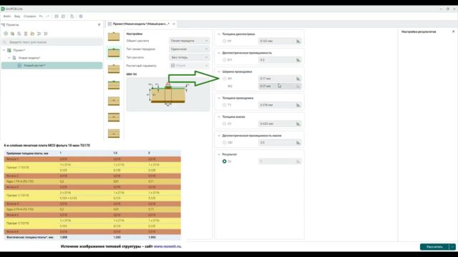Click the Redo arrow in the top toolbar
The height and width of the screenshot is (257, 458).
point(48,16)
